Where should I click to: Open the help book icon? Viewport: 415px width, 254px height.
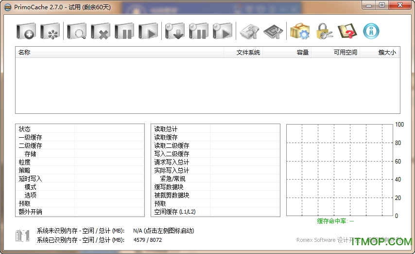point(347,31)
